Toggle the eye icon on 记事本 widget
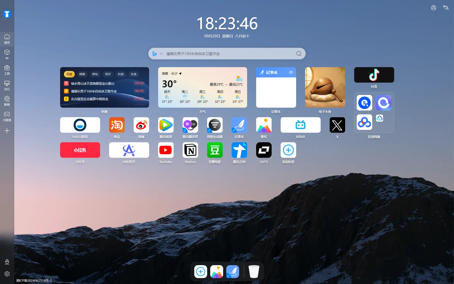Image resolution: width=454 pixels, height=284 pixels. point(291,72)
